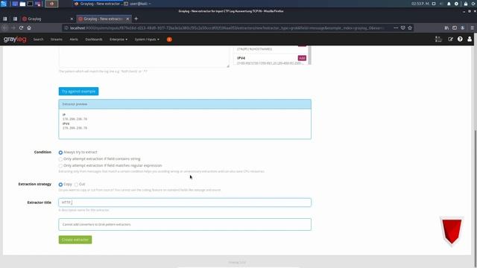
Task: Click into the grok pattern textarea
Action: [144, 57]
